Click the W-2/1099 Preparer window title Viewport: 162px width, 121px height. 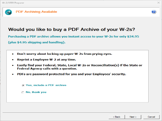click(13, 3)
